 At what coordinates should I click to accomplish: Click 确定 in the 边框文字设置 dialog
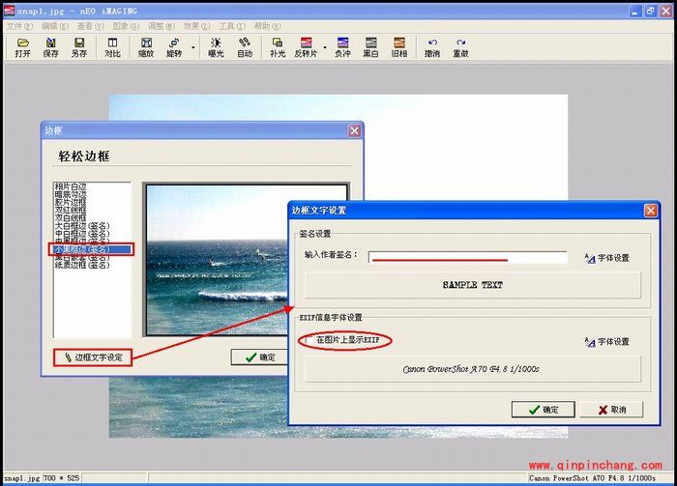pos(543,410)
